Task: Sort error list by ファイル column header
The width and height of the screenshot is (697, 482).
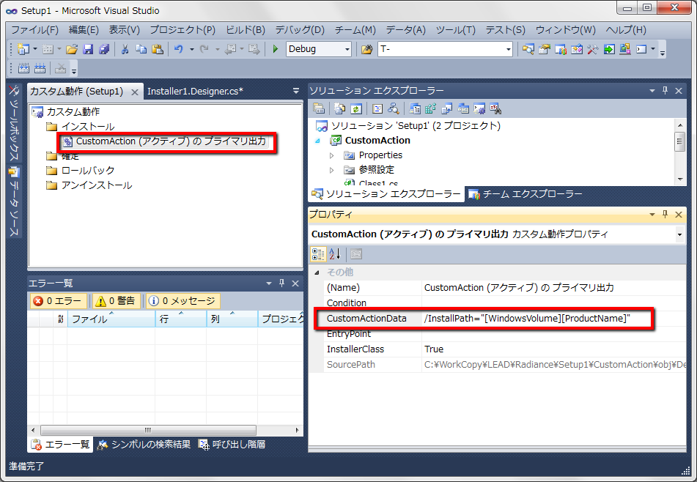Action: pos(111,319)
